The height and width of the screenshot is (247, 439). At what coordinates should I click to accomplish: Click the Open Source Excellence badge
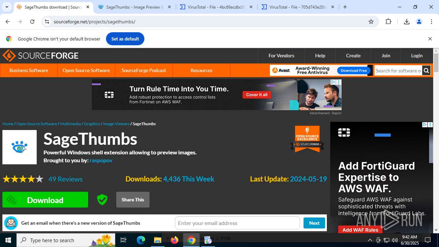pos(307,139)
